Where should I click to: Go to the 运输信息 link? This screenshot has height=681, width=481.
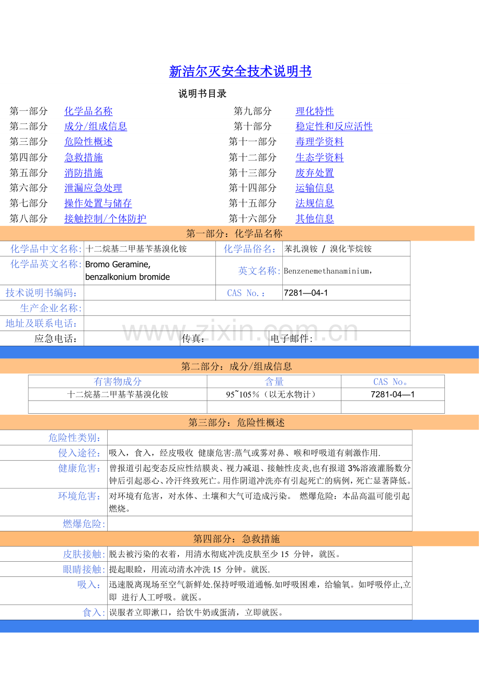pos(315,188)
